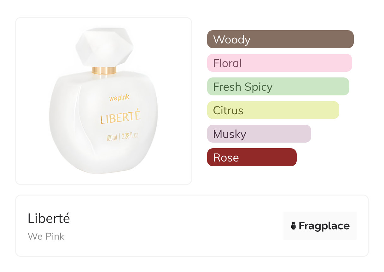
Task: Click the Fragplace wordmark text
Action: click(x=324, y=226)
